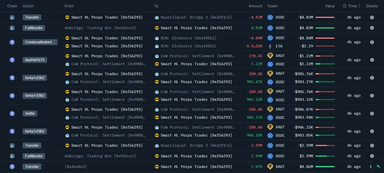Click the $903.27K value cell
Image resolution: width=384 pixels, height=173 pixels.
coord(304,82)
